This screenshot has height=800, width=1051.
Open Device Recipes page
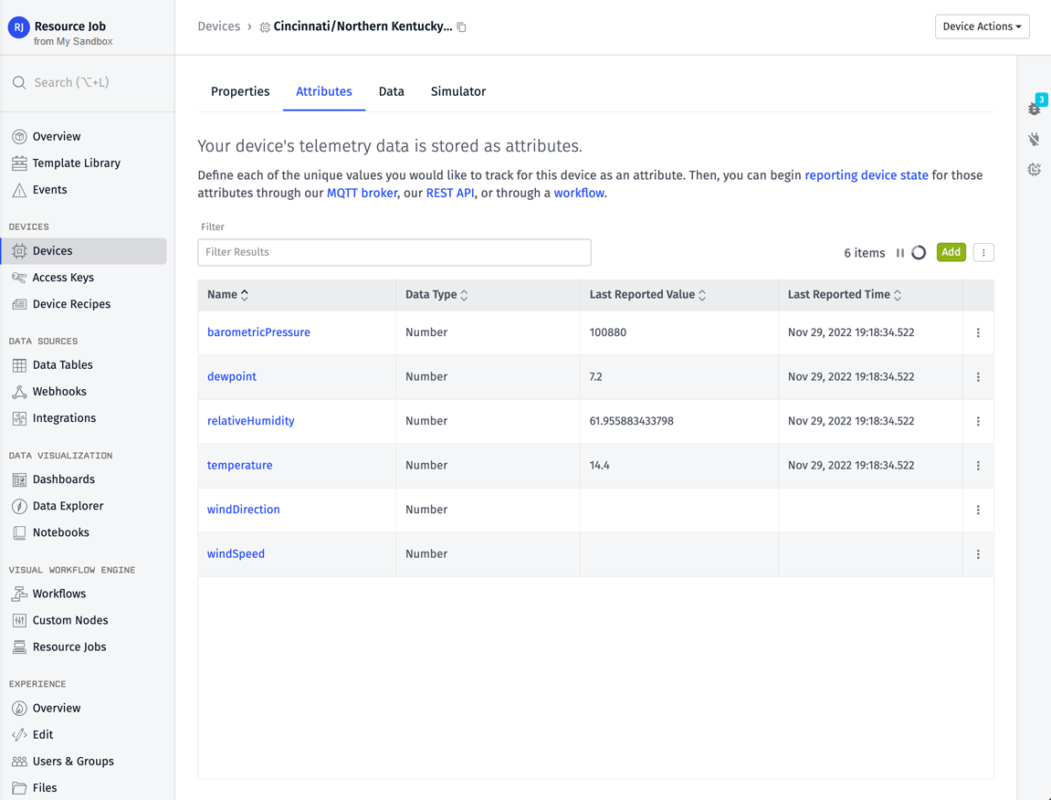point(71,304)
